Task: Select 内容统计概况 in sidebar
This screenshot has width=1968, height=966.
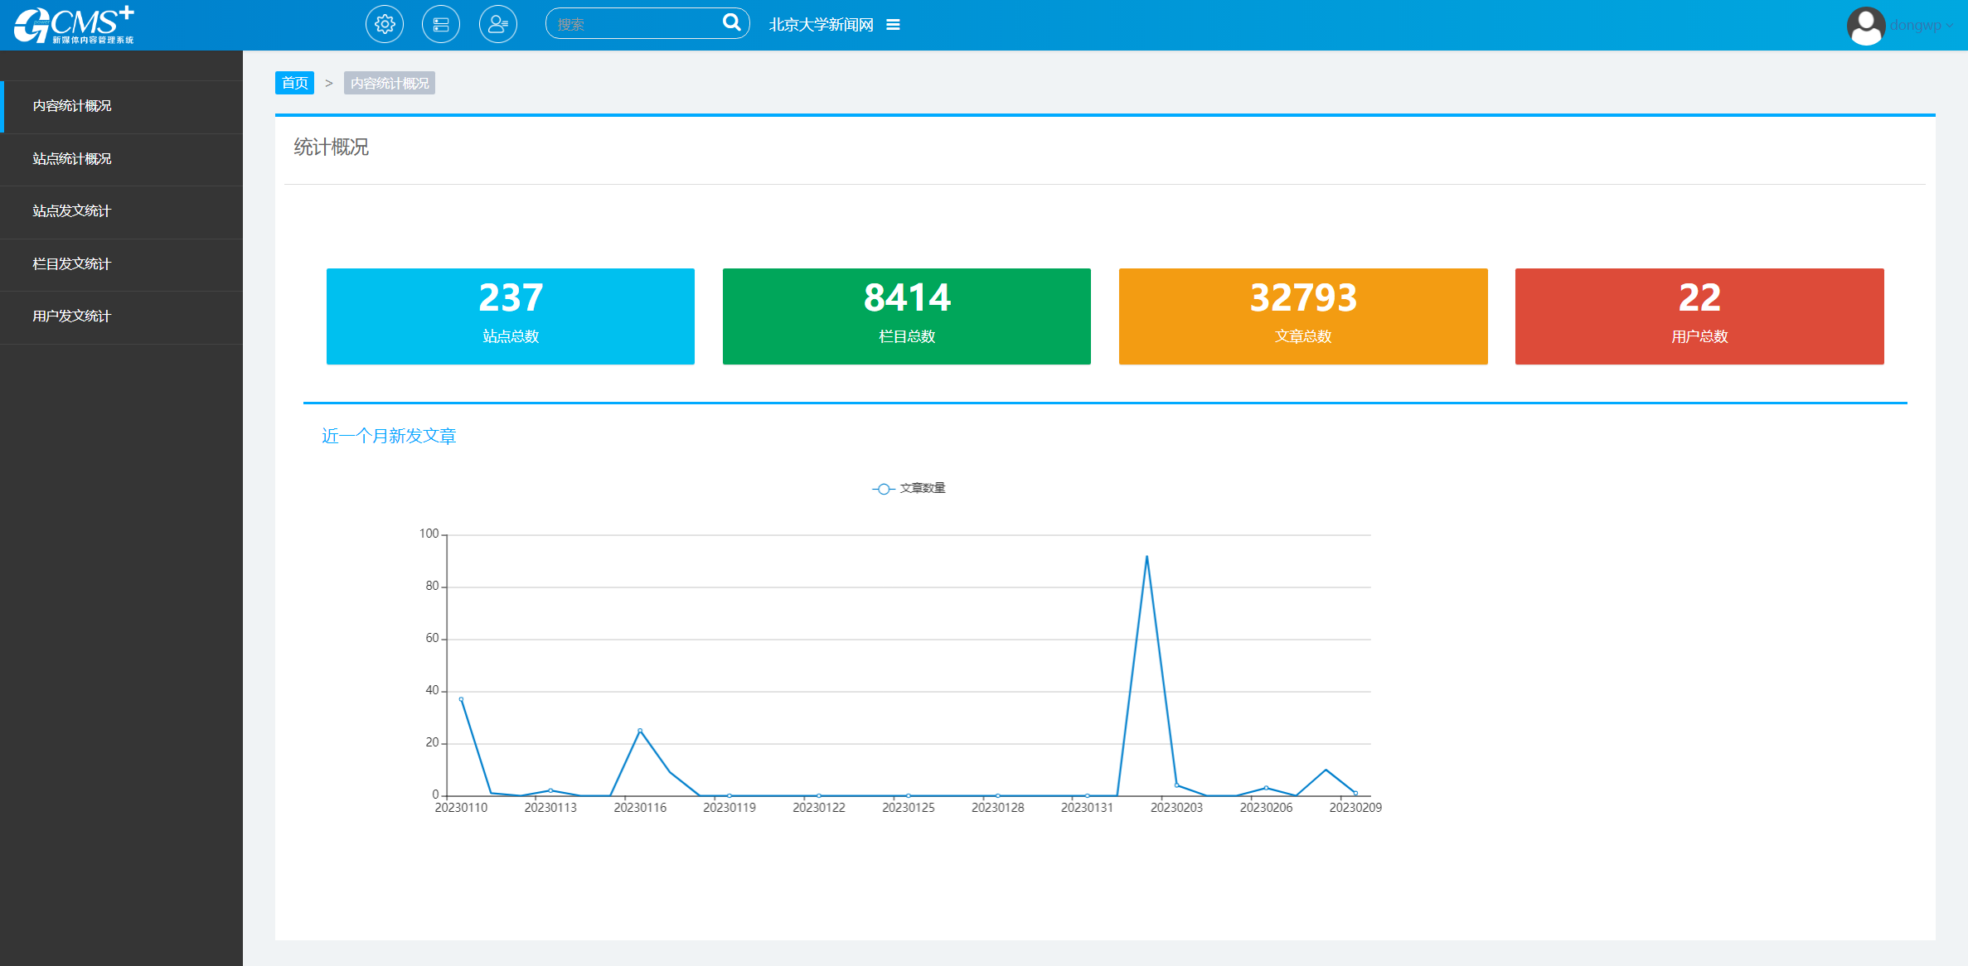Action: (72, 106)
